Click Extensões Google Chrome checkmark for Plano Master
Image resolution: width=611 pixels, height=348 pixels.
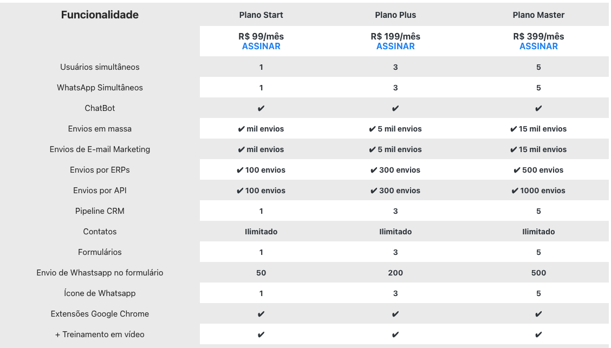(538, 314)
